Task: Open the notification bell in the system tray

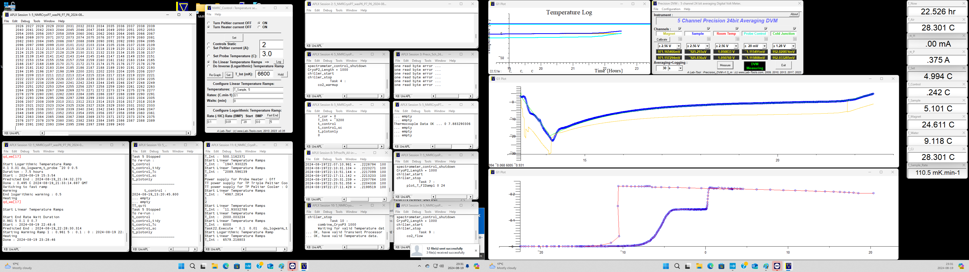Action: pyautogui.click(x=468, y=266)
